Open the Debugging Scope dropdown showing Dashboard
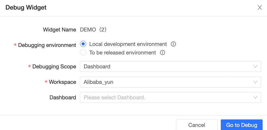Image resolution: width=267 pixels, height=130 pixels. [165, 67]
